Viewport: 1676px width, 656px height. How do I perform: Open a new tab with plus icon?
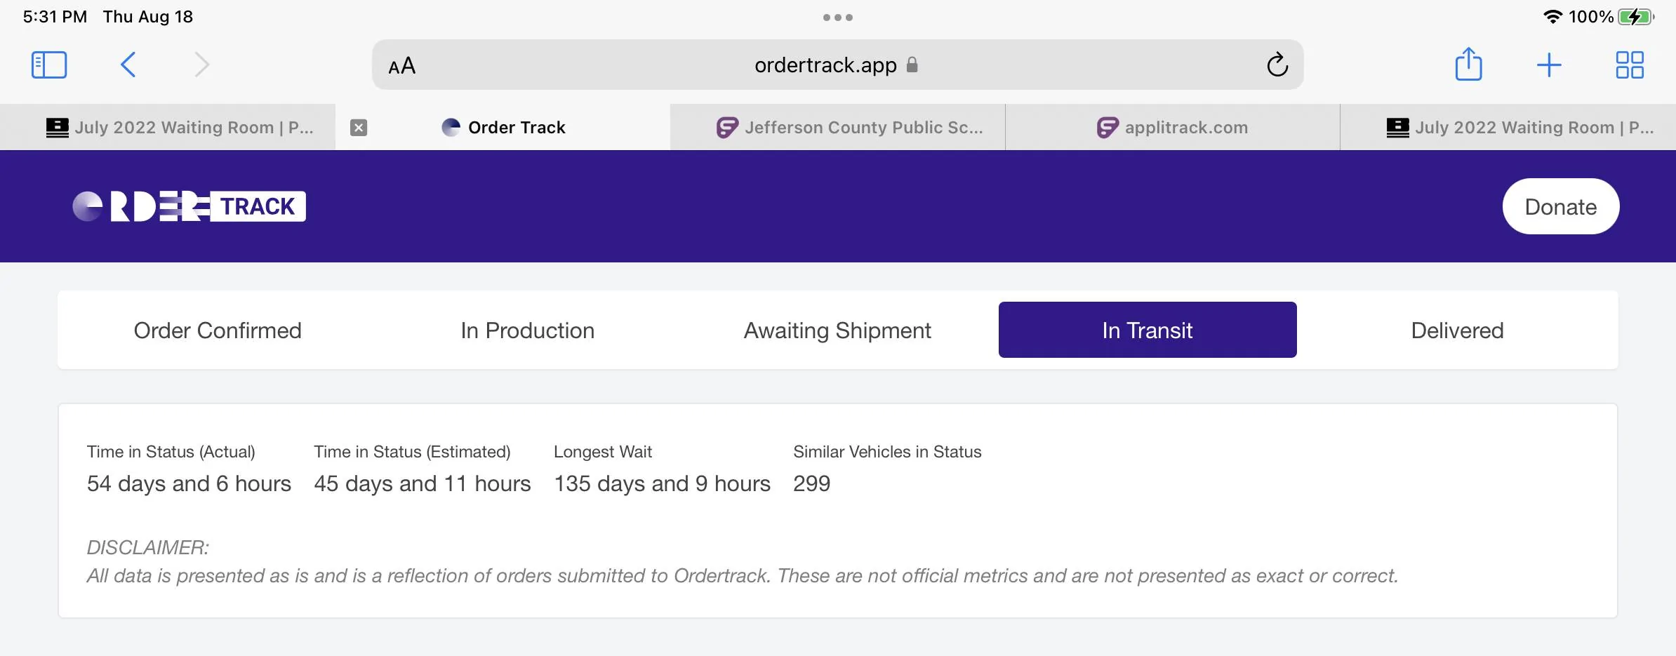point(1549,65)
